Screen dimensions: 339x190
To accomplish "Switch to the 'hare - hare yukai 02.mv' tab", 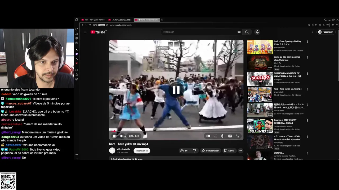I will [93, 20].
